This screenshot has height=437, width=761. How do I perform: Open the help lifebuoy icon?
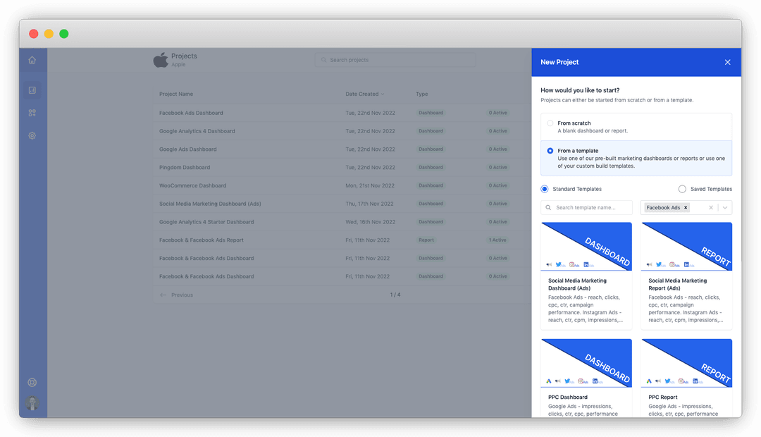[32, 382]
